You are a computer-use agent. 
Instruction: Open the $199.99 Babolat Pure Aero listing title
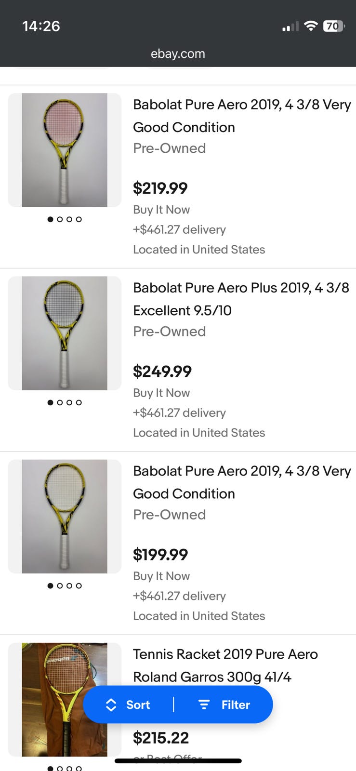(x=241, y=482)
